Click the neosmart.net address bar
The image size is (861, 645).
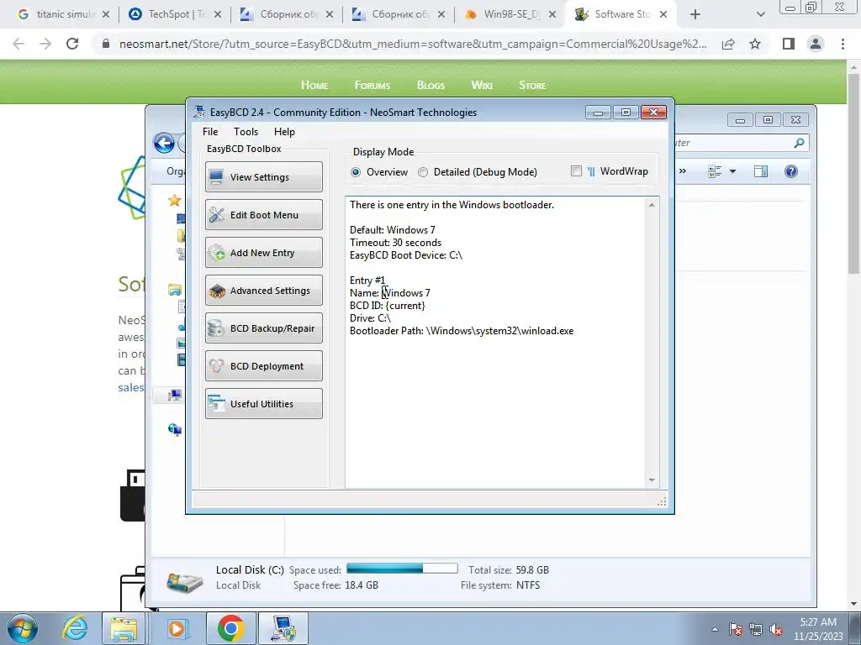pos(413,44)
